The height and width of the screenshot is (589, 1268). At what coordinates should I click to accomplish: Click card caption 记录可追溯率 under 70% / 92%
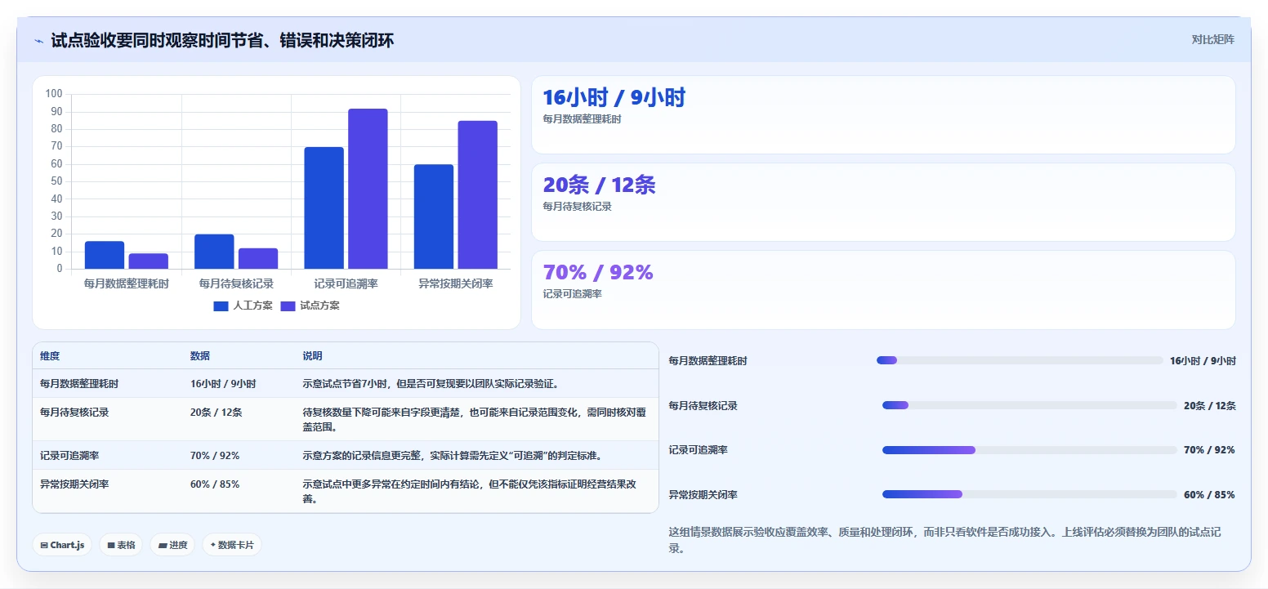click(x=572, y=294)
